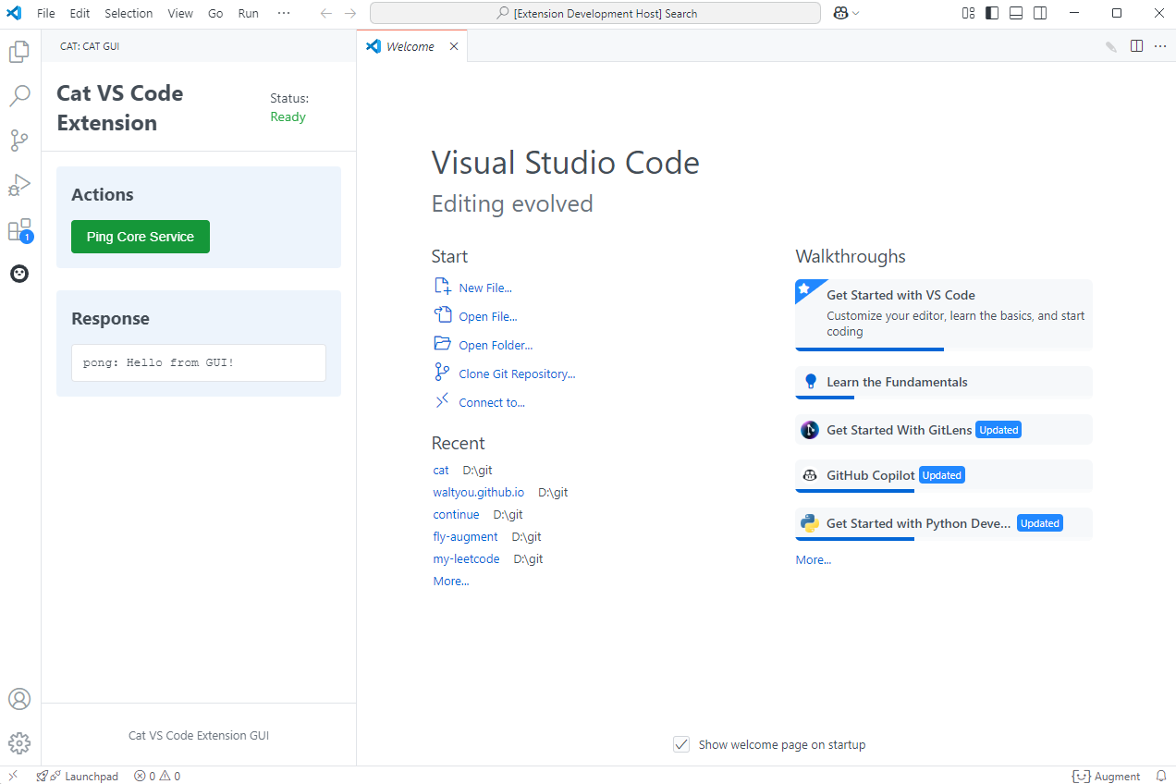Toggle the secondary side bar visibility
Image resolution: width=1176 pixels, height=784 pixels.
pyautogui.click(x=1040, y=13)
